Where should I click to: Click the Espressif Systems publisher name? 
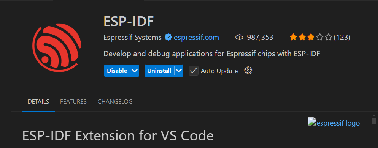click(132, 37)
